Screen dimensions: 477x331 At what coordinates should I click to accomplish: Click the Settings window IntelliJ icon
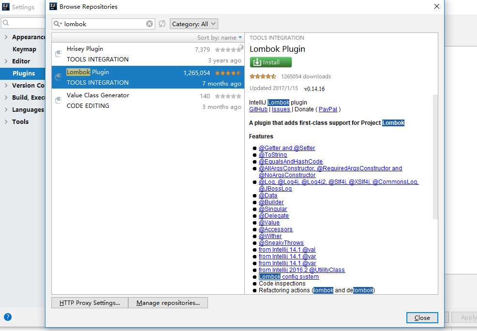pos(5,7)
